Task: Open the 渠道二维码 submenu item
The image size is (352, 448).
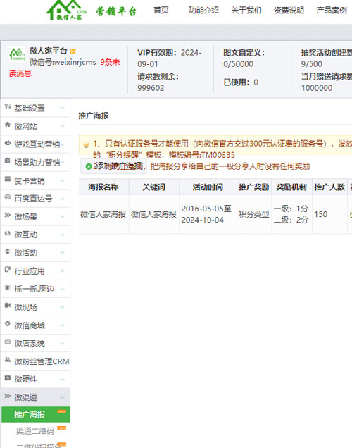Action: [x=35, y=431]
